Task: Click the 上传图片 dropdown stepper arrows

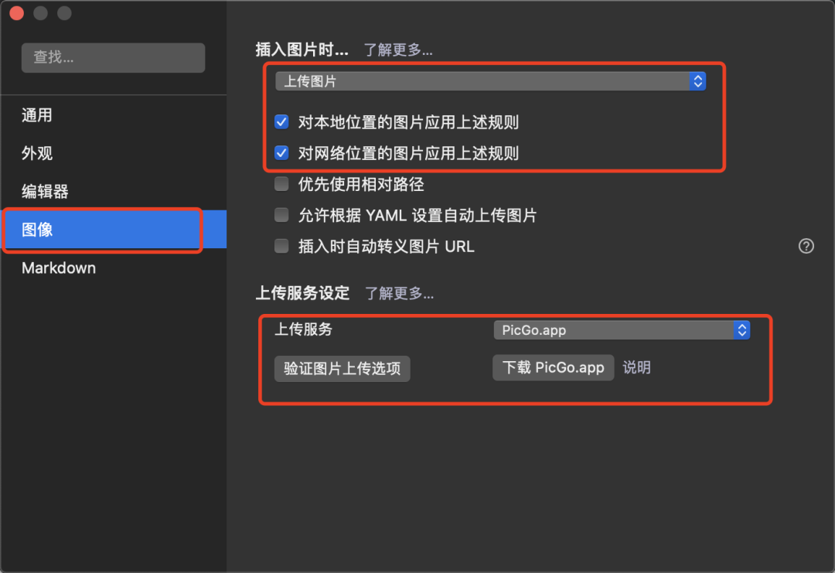Action: point(697,81)
